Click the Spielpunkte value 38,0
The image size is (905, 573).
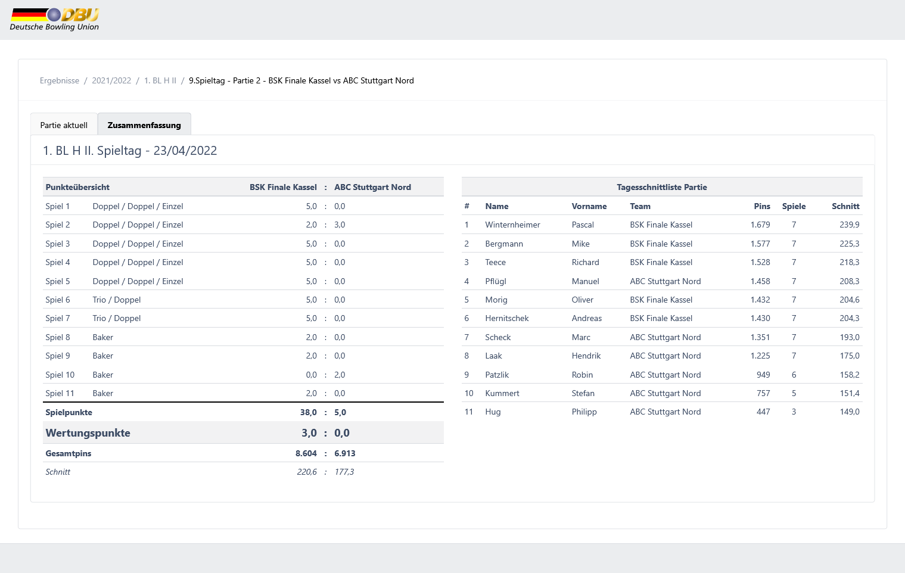309,412
